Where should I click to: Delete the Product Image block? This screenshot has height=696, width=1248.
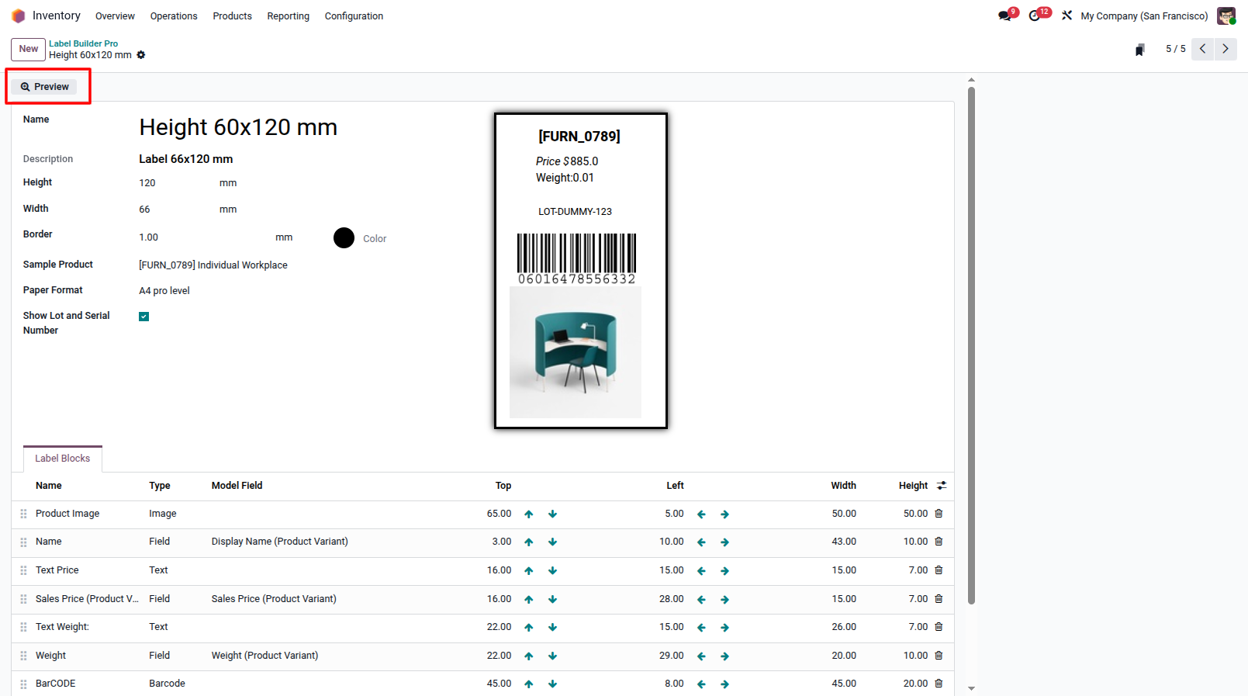(x=939, y=514)
